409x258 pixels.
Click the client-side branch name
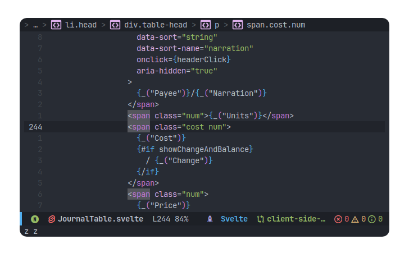[x=296, y=219]
